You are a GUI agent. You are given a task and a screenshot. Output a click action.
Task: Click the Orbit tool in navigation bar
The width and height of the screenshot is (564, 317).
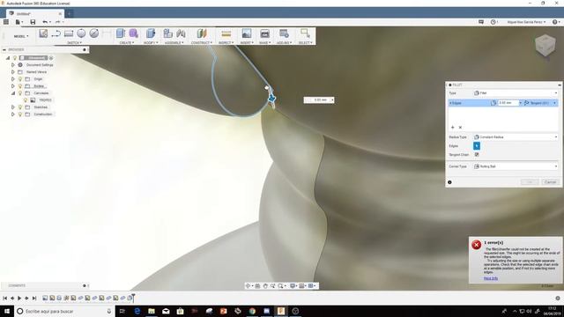pos(248,285)
